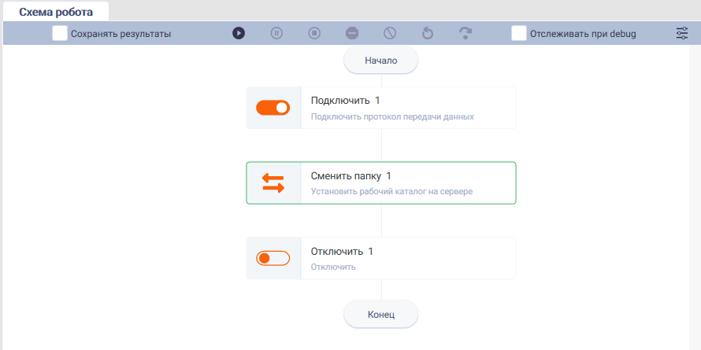Click the Начало start node
701x350 pixels.
click(x=381, y=61)
